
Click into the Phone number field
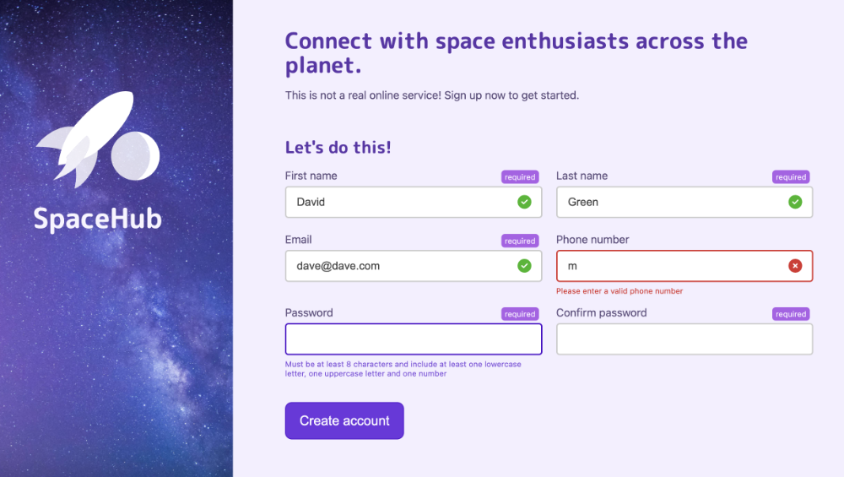click(x=667, y=266)
